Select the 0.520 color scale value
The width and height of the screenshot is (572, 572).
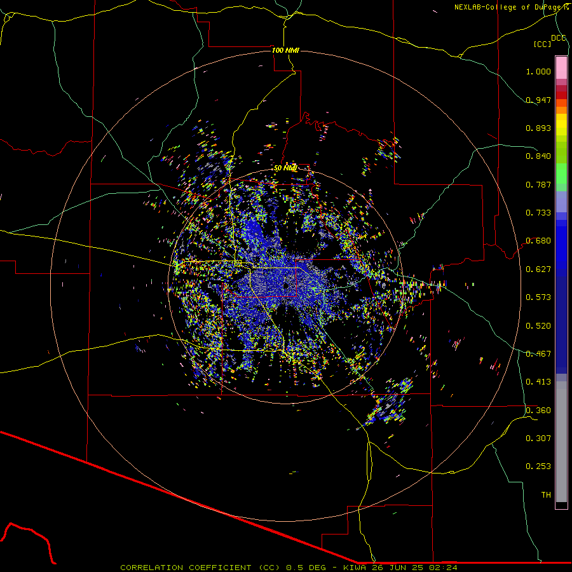[x=538, y=326]
